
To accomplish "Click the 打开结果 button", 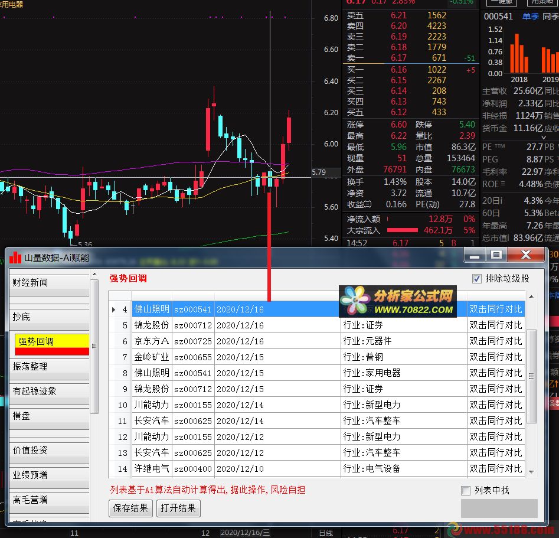I will click(x=178, y=508).
